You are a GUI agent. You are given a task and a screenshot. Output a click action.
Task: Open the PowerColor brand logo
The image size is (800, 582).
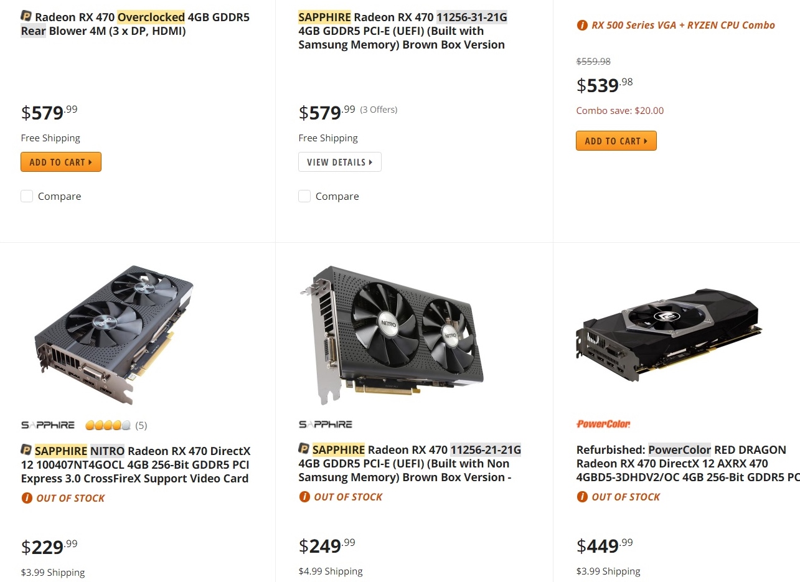(603, 424)
